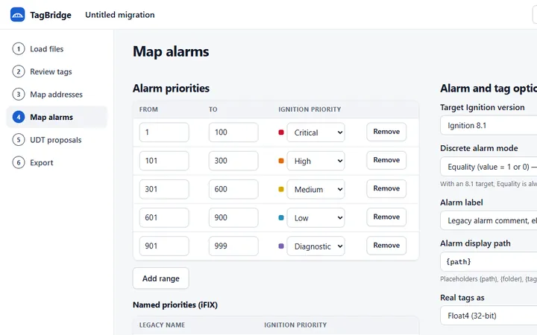Go to Review tags step

coord(57,71)
